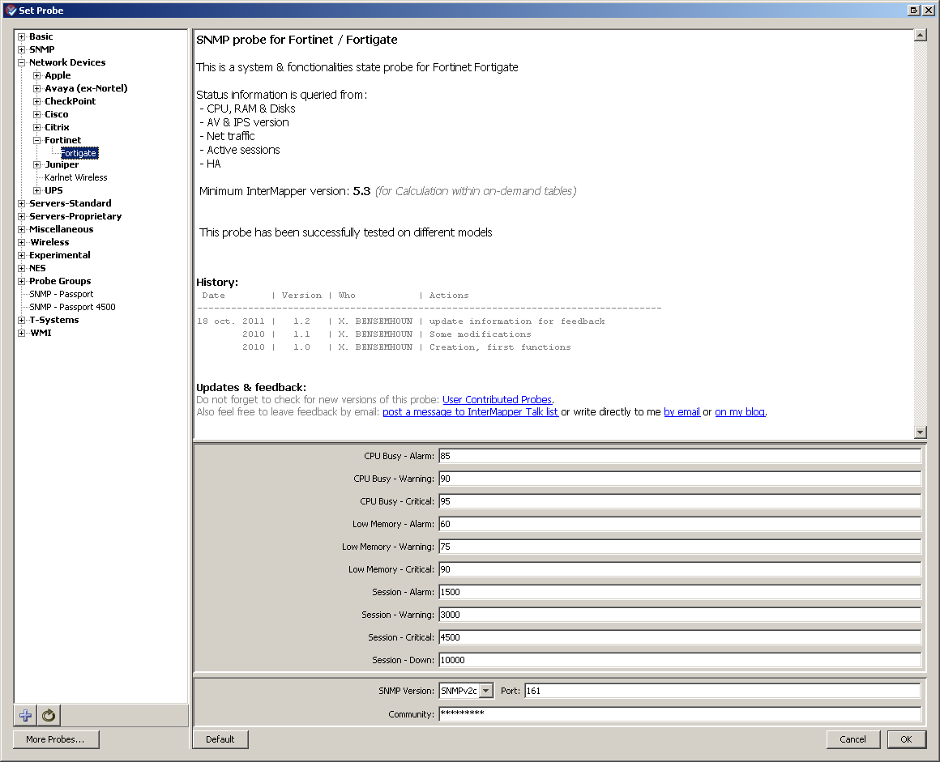
Task: Click the Port field showing 161
Action: 722,691
